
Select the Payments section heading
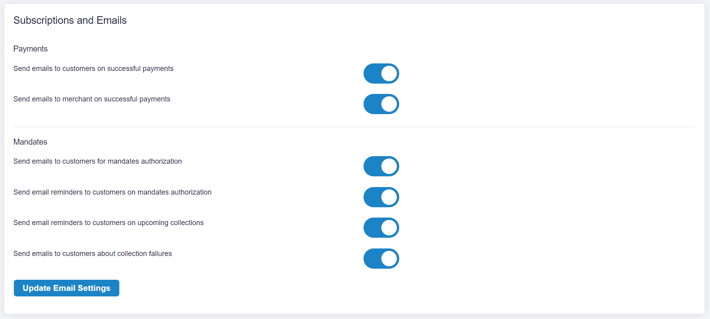[31, 48]
